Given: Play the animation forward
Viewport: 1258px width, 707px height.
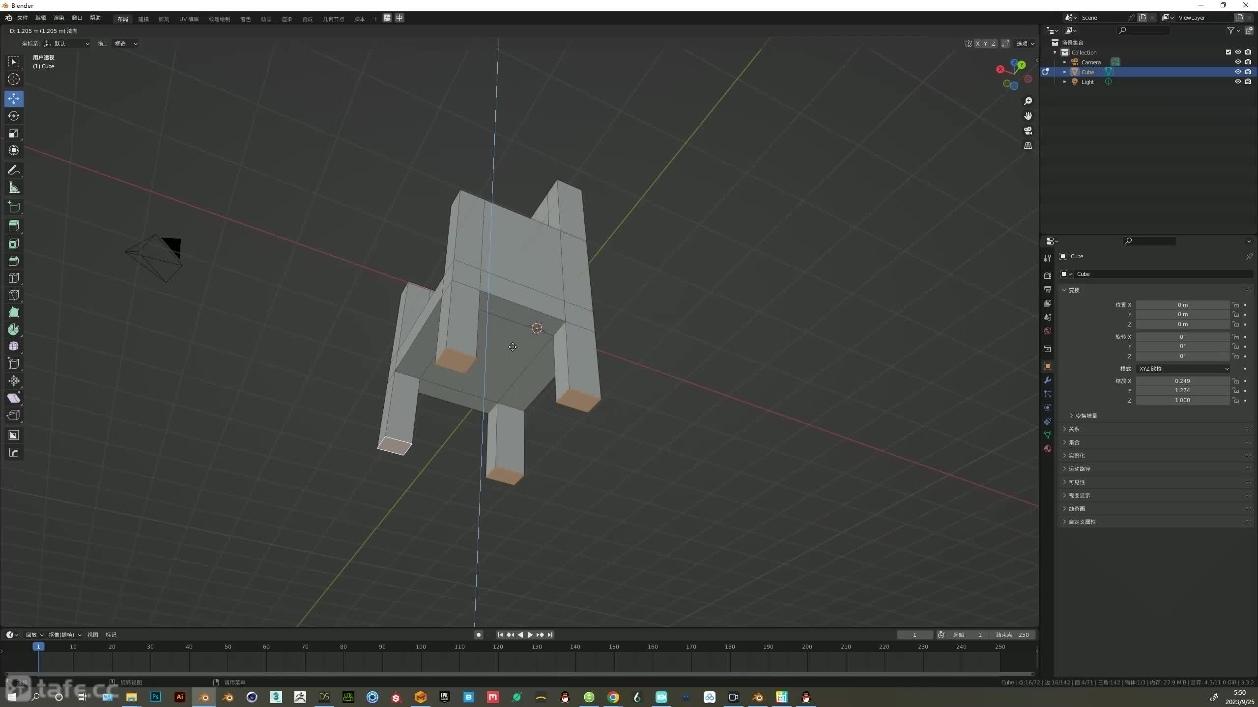Looking at the screenshot, I should [530, 635].
